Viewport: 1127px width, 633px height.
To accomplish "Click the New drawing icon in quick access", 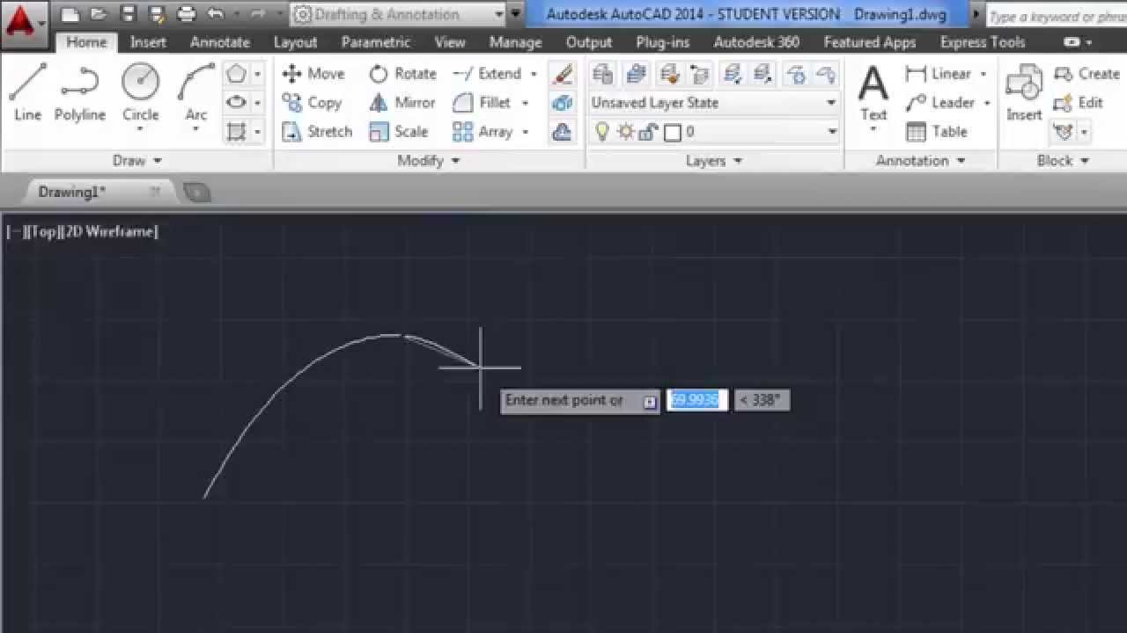I will coord(71,14).
